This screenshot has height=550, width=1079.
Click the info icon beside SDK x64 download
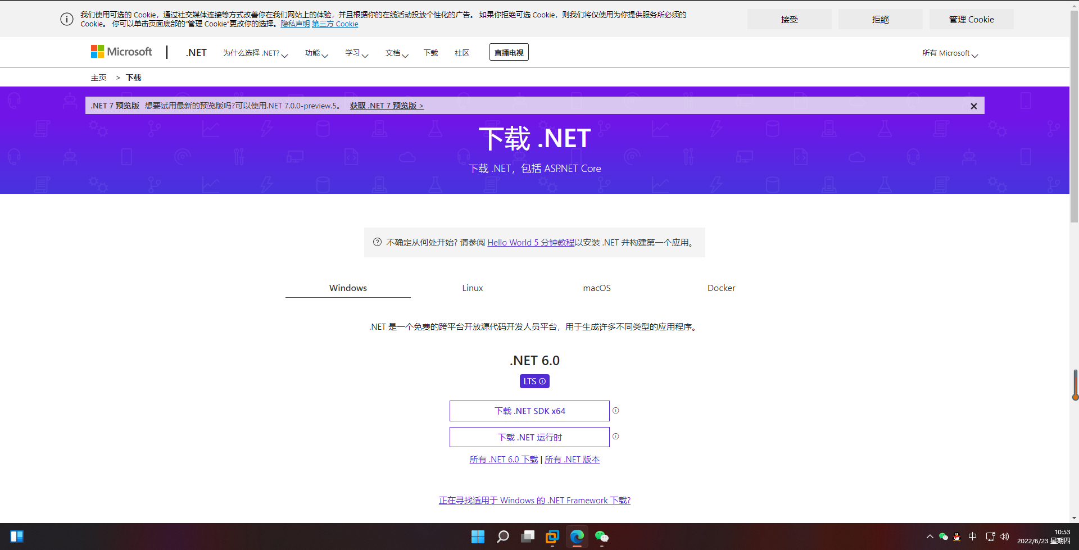coord(616,411)
